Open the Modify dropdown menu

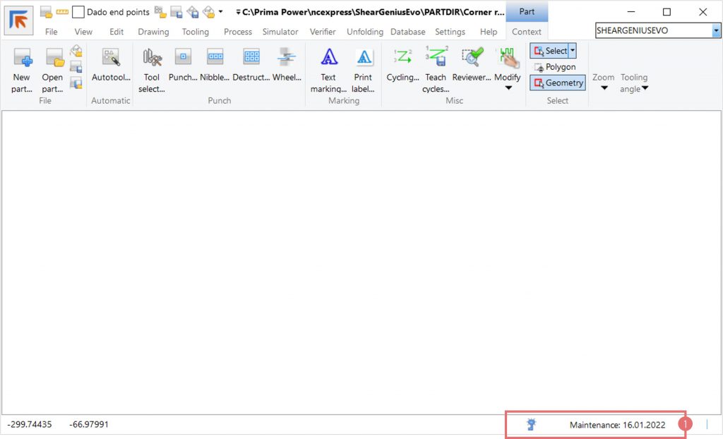pyautogui.click(x=507, y=88)
